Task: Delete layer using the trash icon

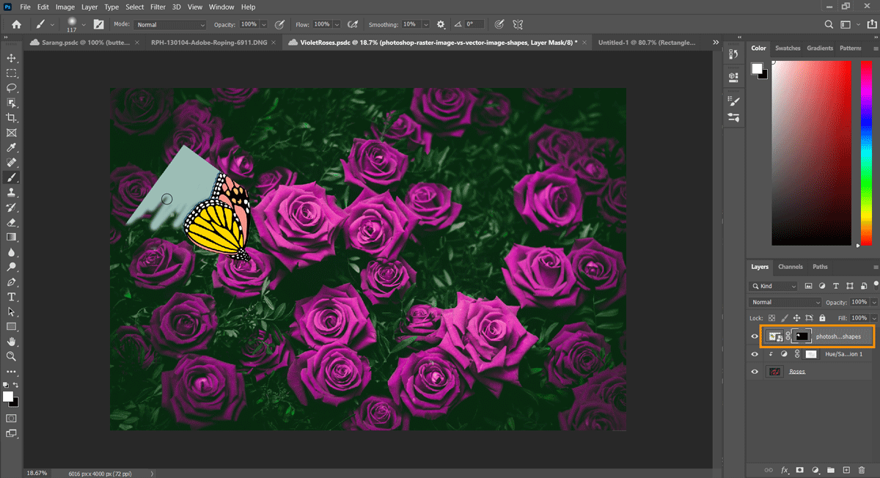Action: [862, 470]
